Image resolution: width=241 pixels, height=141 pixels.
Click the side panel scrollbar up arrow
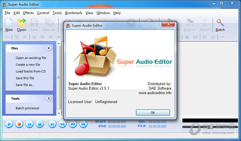click(x=59, y=44)
